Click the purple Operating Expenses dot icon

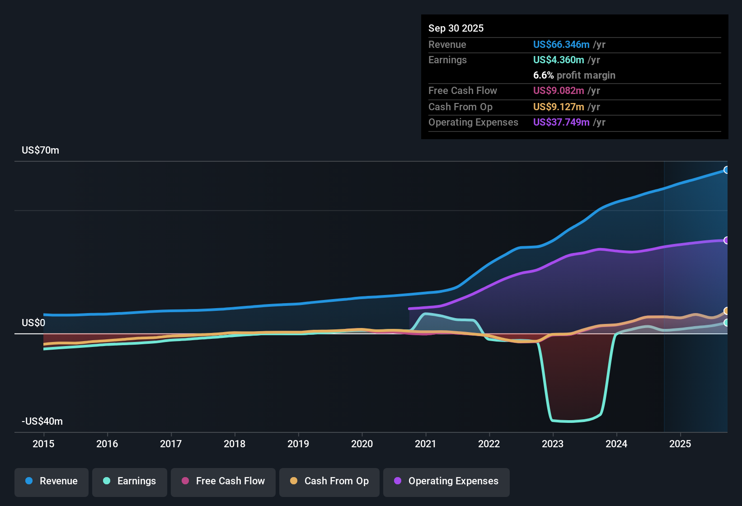tap(397, 481)
